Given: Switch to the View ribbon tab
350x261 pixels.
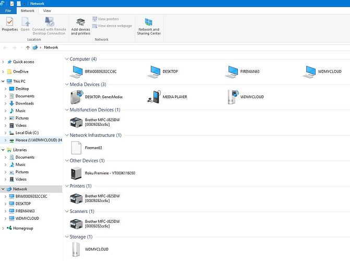Looking at the screenshot, I should tap(47, 11).
